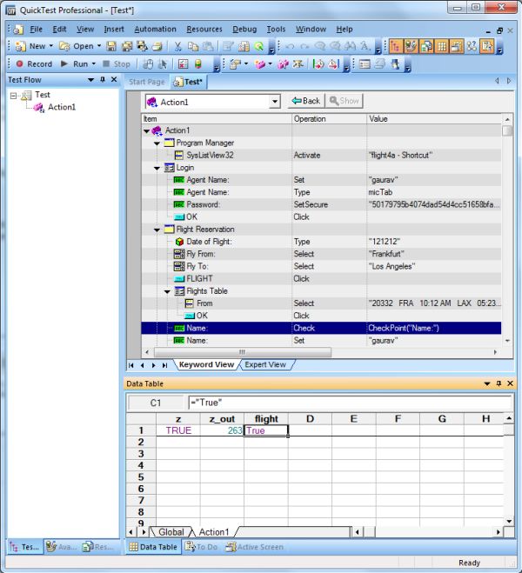Toggle the Test Flow pane toolbar button
The image size is (522, 573).
[x=395, y=46]
